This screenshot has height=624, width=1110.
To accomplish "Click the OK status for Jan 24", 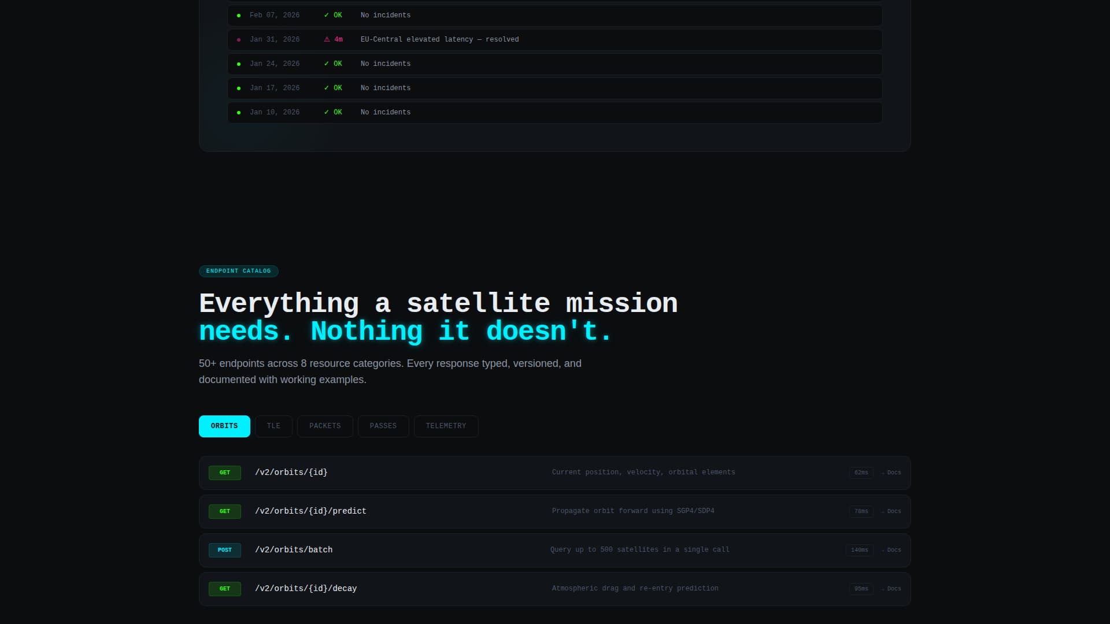I will click(x=333, y=64).
